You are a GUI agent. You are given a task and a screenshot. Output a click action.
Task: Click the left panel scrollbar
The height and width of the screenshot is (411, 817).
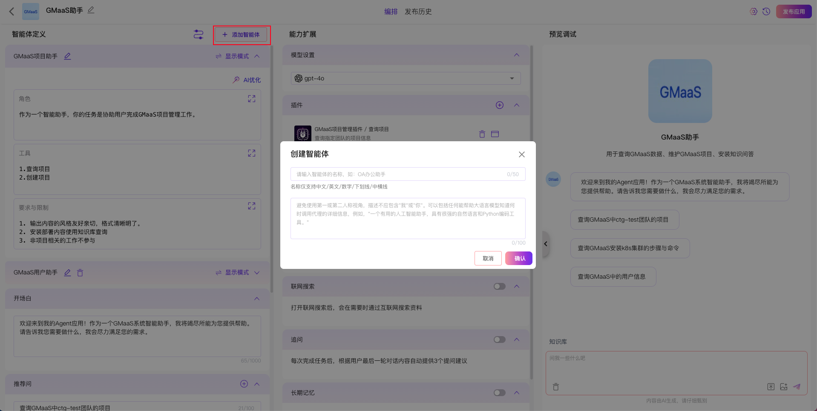pyautogui.click(x=272, y=169)
